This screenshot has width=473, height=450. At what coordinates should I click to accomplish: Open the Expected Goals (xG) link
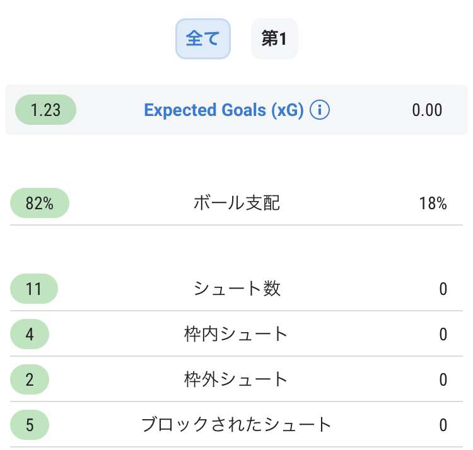point(224,110)
